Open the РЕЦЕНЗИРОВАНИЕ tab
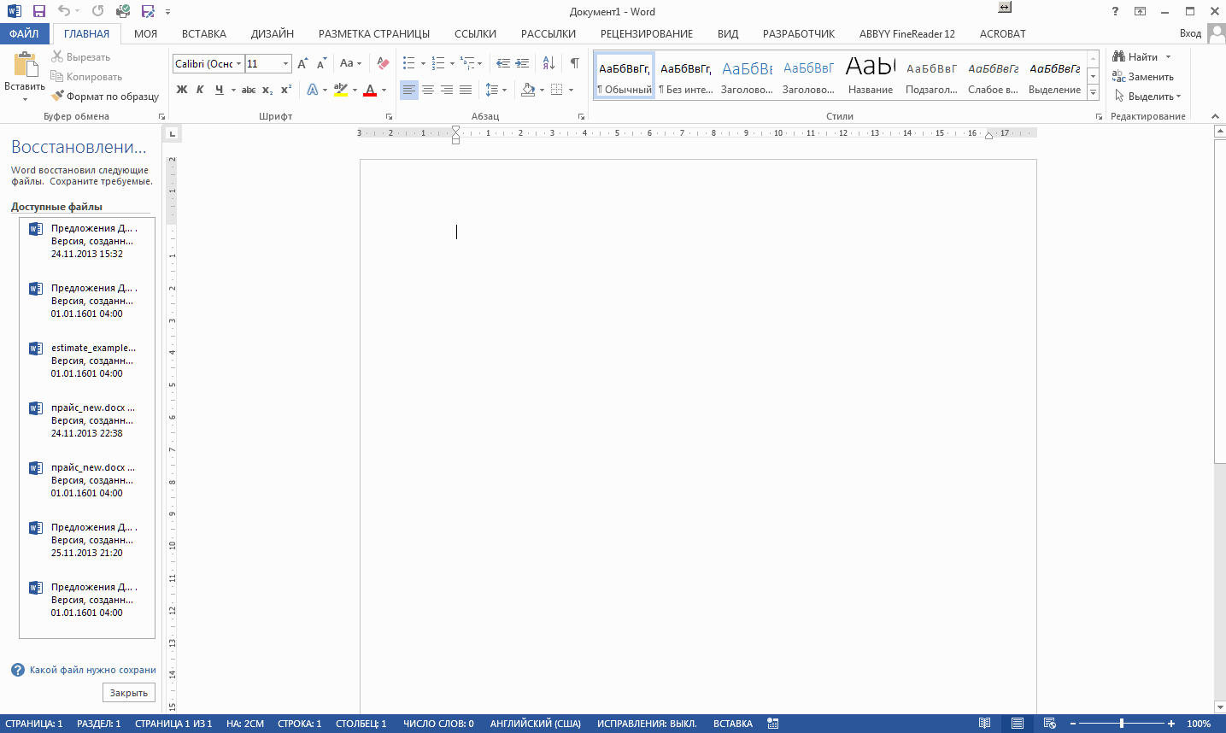This screenshot has width=1226, height=733. (x=646, y=34)
